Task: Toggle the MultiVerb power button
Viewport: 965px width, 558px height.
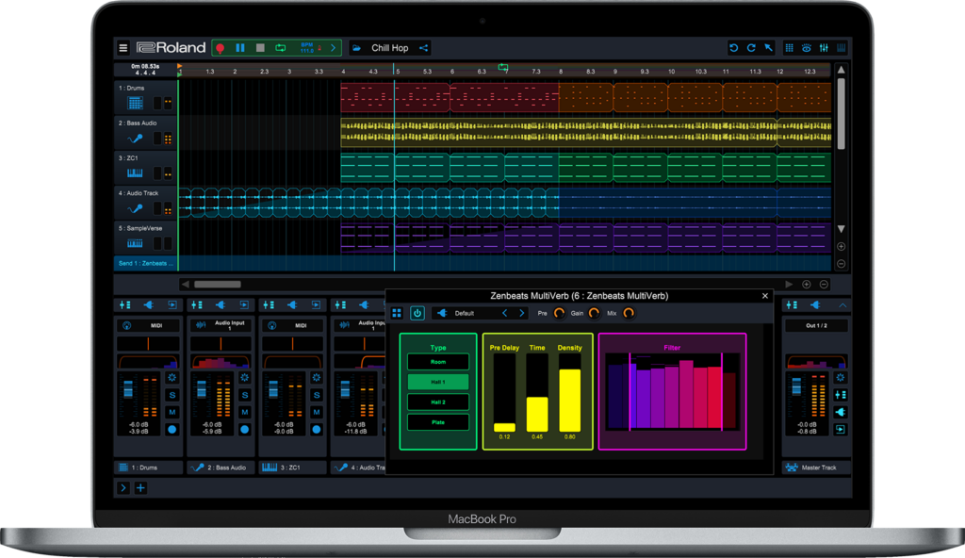Action: 417,313
